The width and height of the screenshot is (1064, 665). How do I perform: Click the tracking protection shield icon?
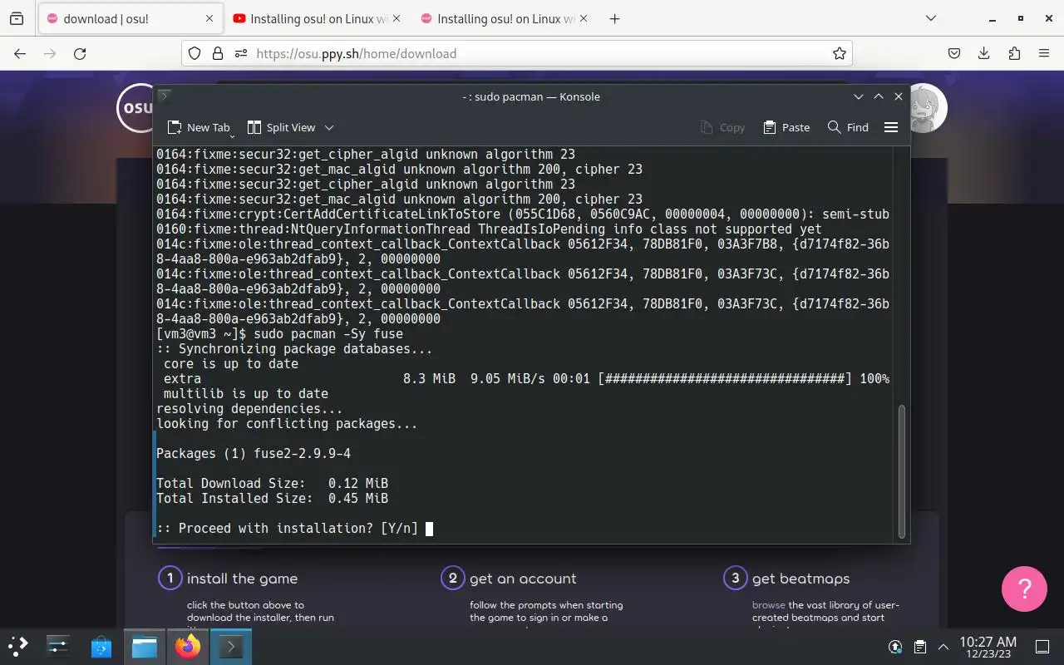[195, 53]
